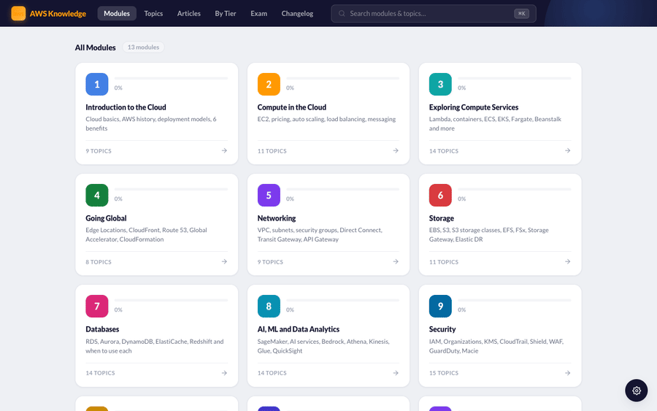
Task: Click arrow on Compute in the Cloud card
Action: [x=396, y=150]
